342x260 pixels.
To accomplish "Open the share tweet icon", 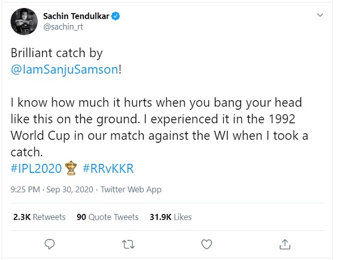I will [x=286, y=244].
